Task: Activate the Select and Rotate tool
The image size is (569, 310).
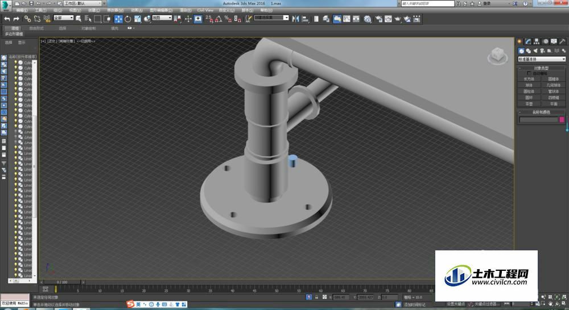Action: pos(127,19)
